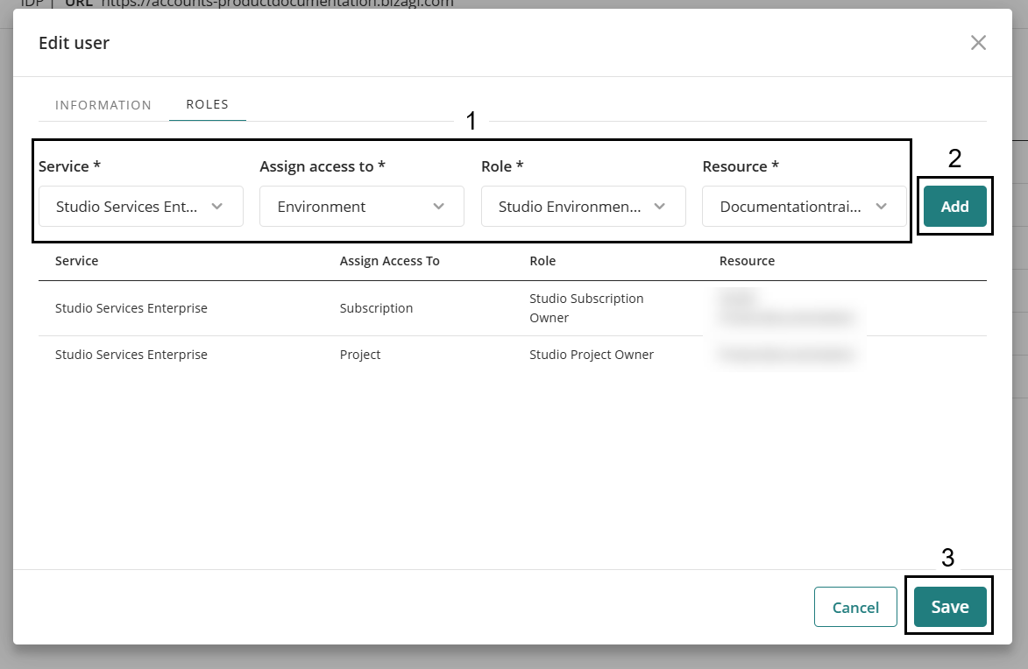Open the Role dropdown showing Studio Environment
Image resolution: width=1028 pixels, height=669 pixels.
[583, 207]
